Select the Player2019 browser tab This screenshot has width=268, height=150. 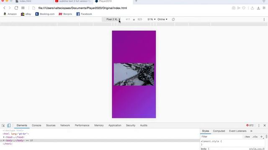[103, 1]
